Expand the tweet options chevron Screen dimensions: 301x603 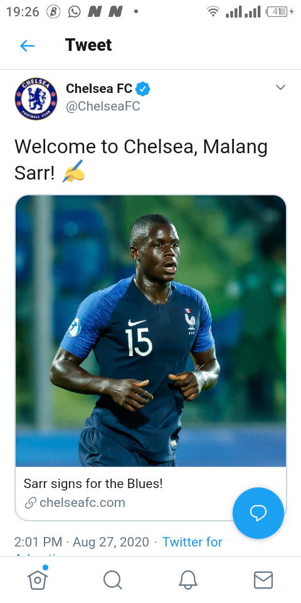[281, 87]
